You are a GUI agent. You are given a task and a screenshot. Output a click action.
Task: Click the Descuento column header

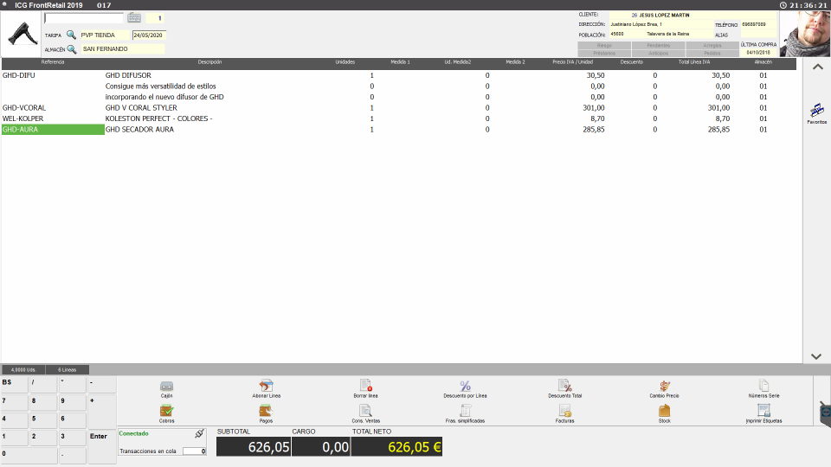[632, 62]
